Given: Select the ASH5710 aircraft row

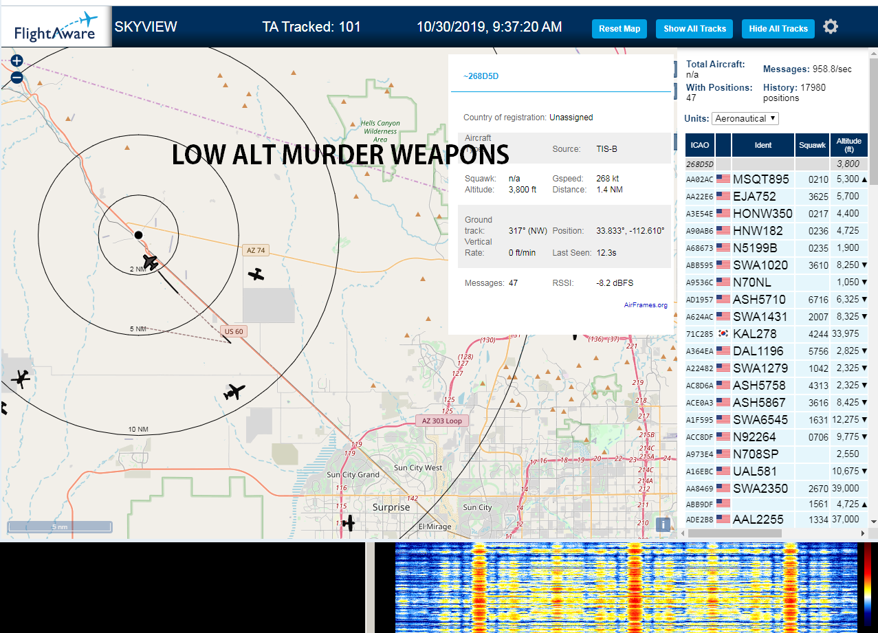Looking at the screenshot, I should click(776, 299).
